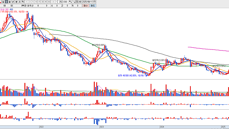Viewport: 229px width, 129px height.
Task: Choose the 5 interval preset
Action: [x=33, y=2]
